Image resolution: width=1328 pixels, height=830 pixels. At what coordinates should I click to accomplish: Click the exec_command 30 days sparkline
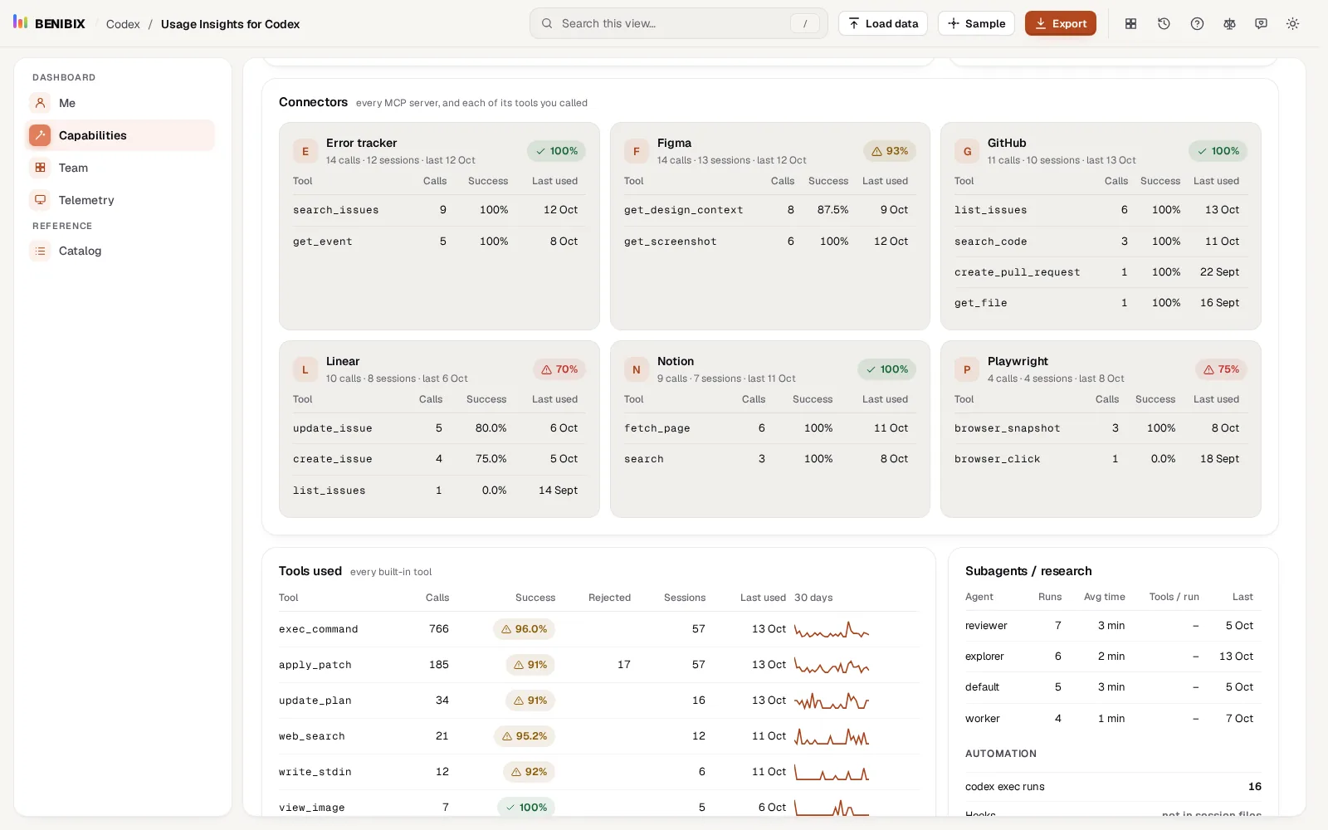coord(832,630)
